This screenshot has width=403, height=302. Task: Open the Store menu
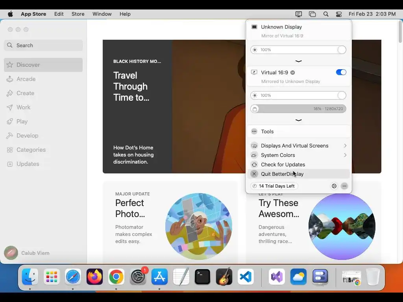78,14
